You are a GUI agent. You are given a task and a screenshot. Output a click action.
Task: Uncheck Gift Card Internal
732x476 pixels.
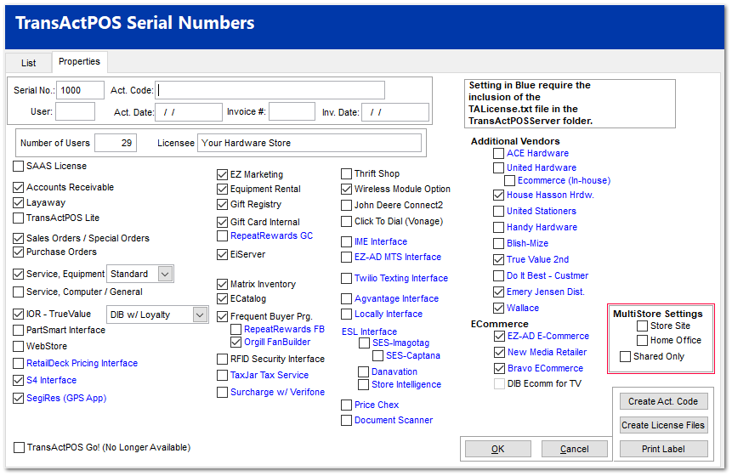pos(222,222)
